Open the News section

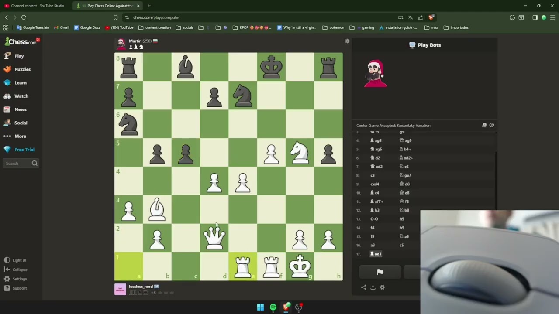coord(15,109)
